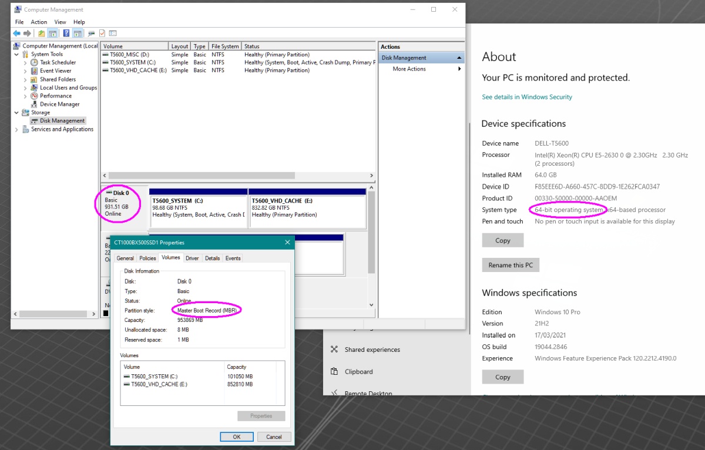The height and width of the screenshot is (450, 705).
Task: Select Disk Management under Storage
Action: click(62, 120)
